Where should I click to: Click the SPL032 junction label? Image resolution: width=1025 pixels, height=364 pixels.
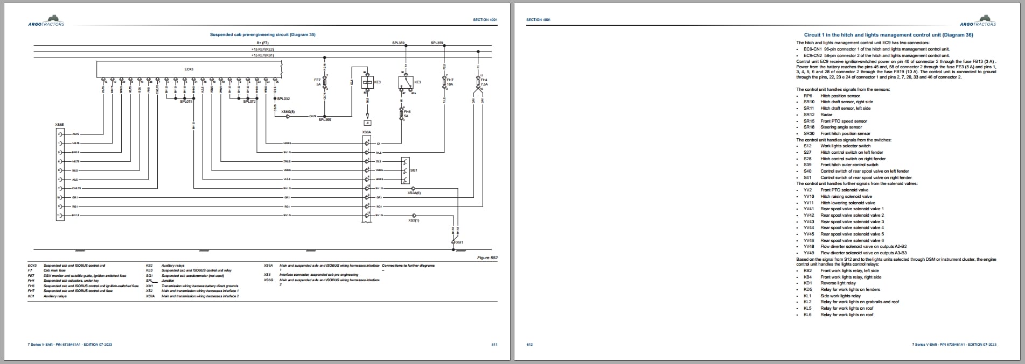(283, 99)
